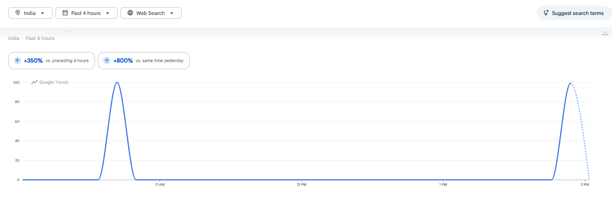Click the second peak near 2 PM

[x=571, y=83]
